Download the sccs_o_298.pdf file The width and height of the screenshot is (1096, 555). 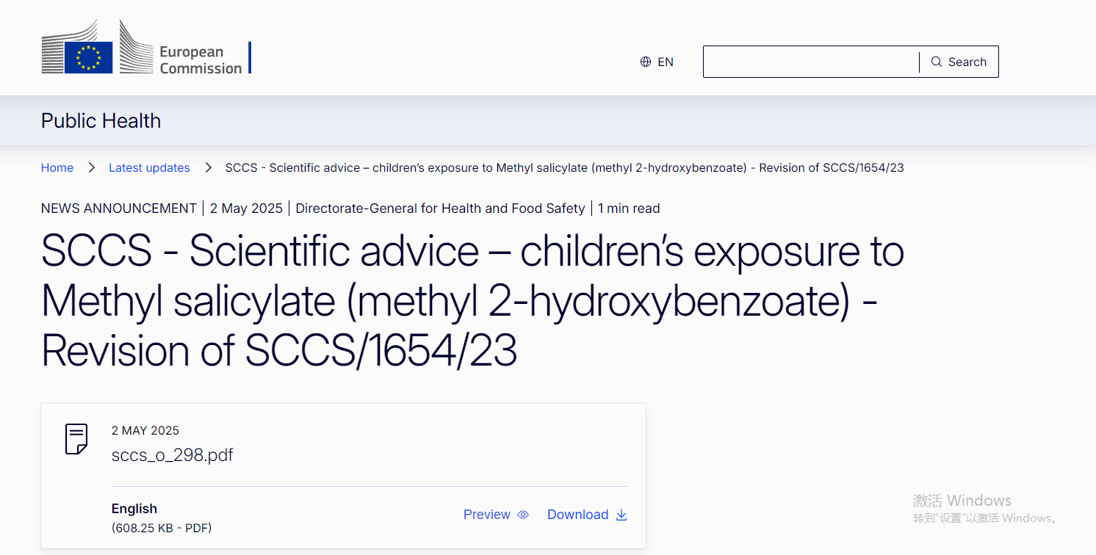pyautogui.click(x=578, y=515)
